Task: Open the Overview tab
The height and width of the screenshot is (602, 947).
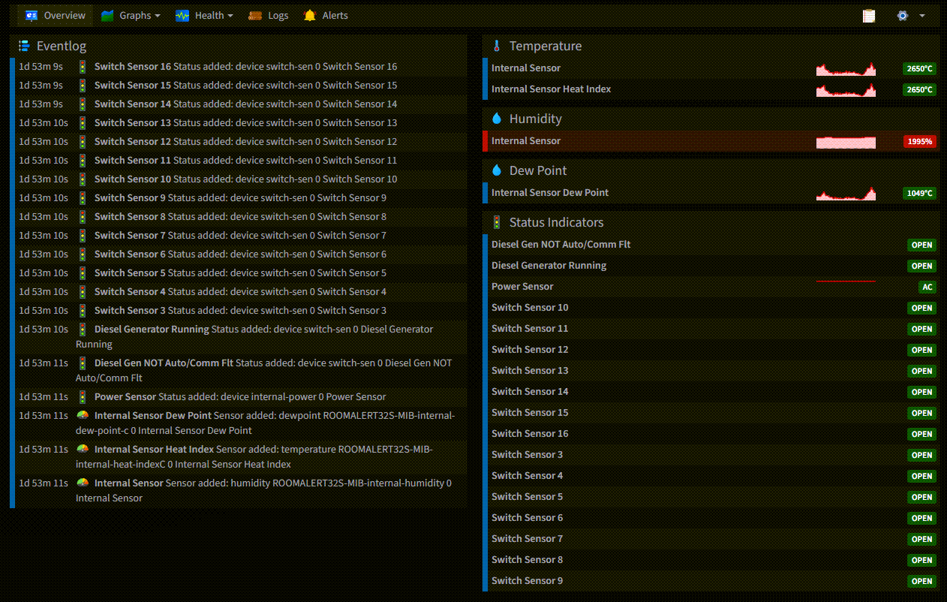Action: 56,16
